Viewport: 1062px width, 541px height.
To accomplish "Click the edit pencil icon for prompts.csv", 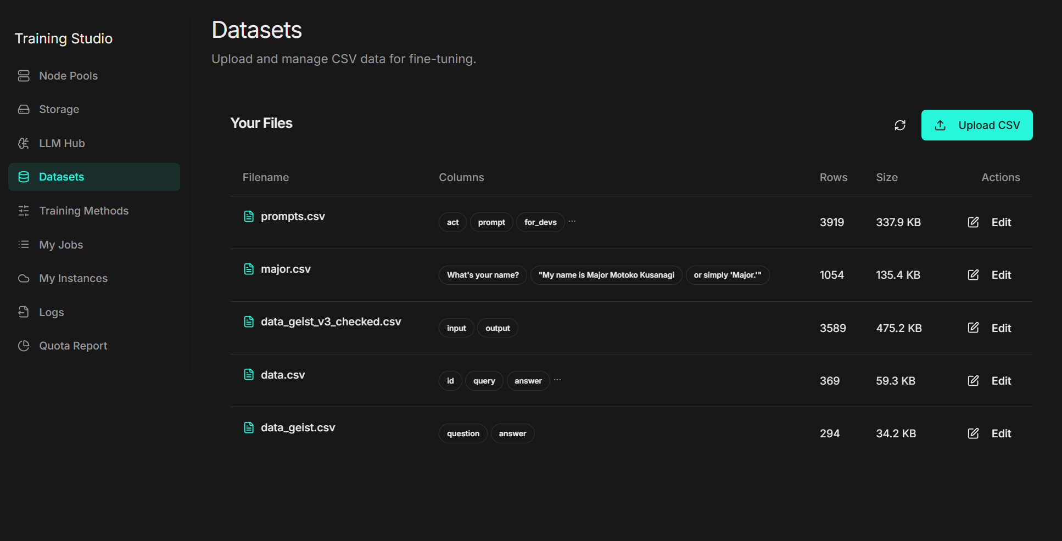I will pyautogui.click(x=972, y=222).
